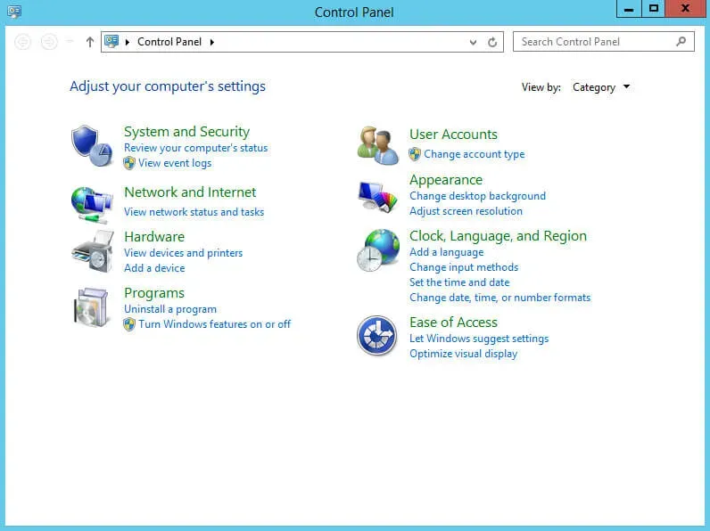Viewport: 710px width, 531px height.
Task: Click the Control Panel breadcrumb text
Action: [169, 42]
